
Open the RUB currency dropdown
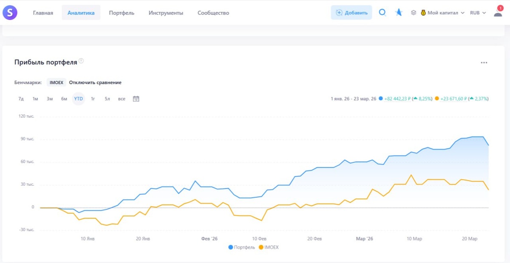[478, 13]
